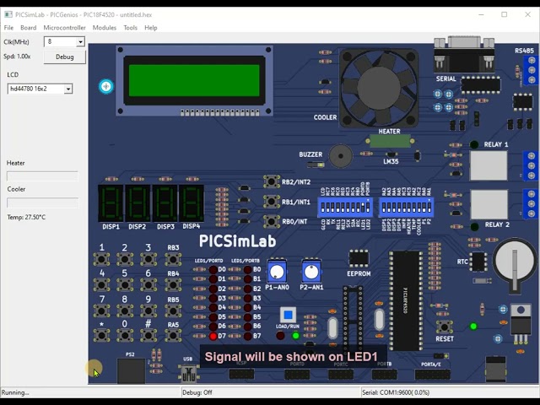Push the keypad 0 key
Screen dimensions: 540x405
[125, 335]
